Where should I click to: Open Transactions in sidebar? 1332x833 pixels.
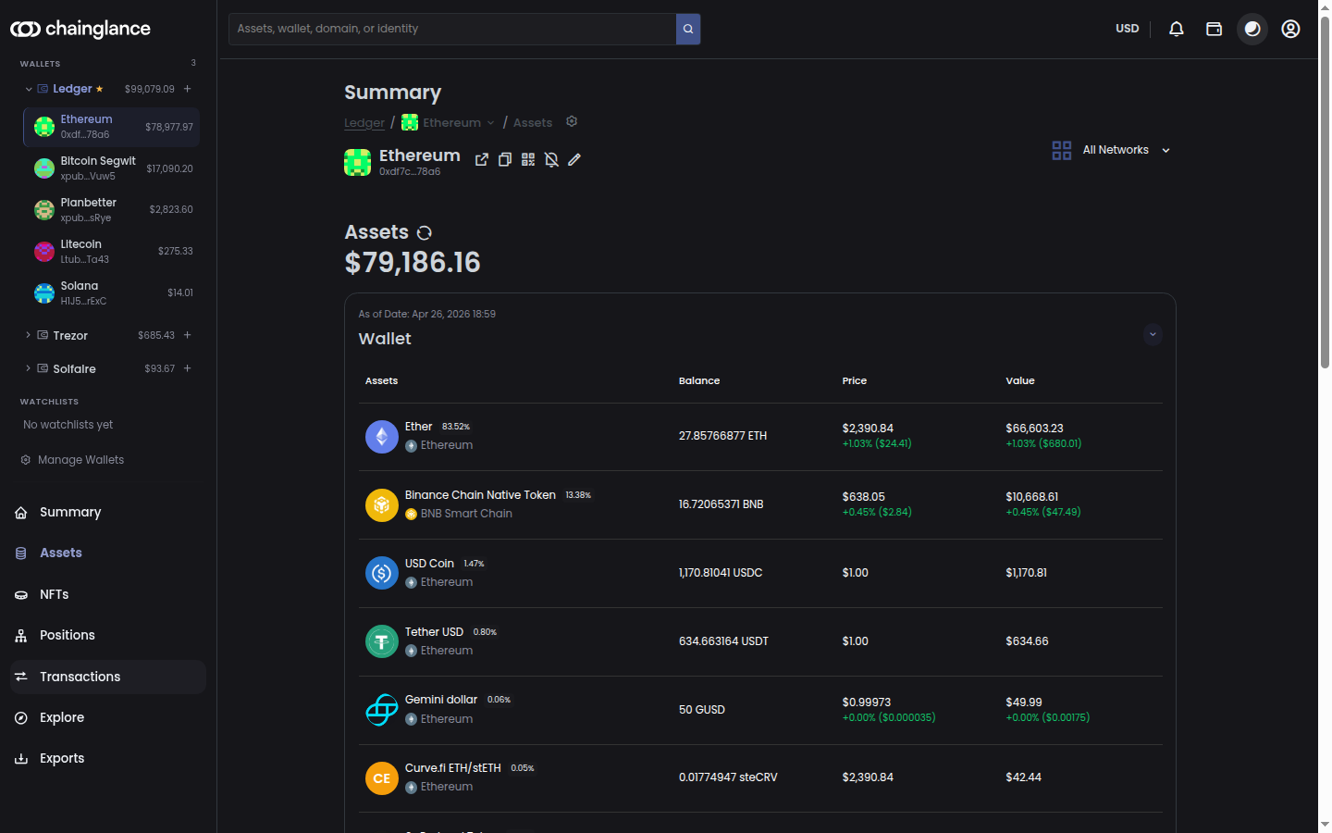[x=108, y=677]
